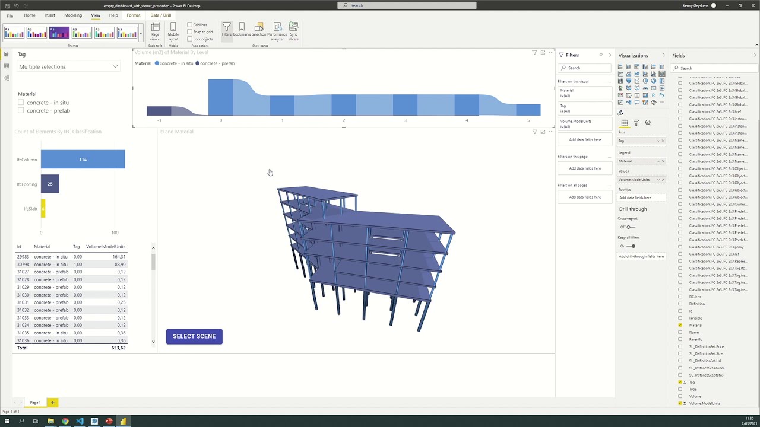Switch to Data view in left sidebar
The height and width of the screenshot is (427, 760).
pos(7,66)
